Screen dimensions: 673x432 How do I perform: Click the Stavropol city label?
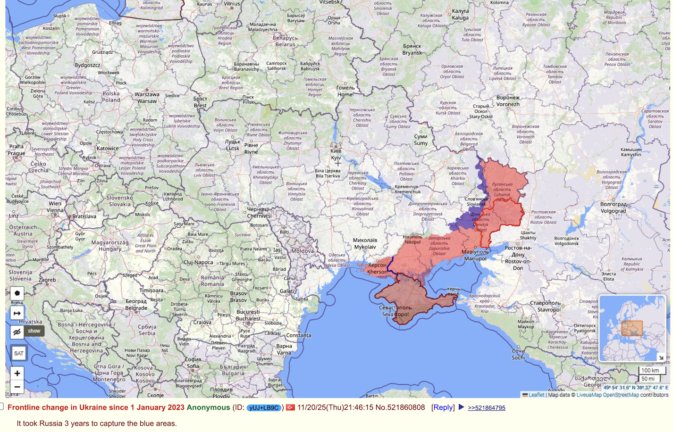546,307
